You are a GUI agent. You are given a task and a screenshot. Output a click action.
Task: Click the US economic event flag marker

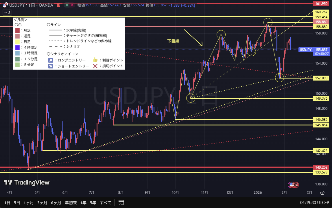(292, 185)
